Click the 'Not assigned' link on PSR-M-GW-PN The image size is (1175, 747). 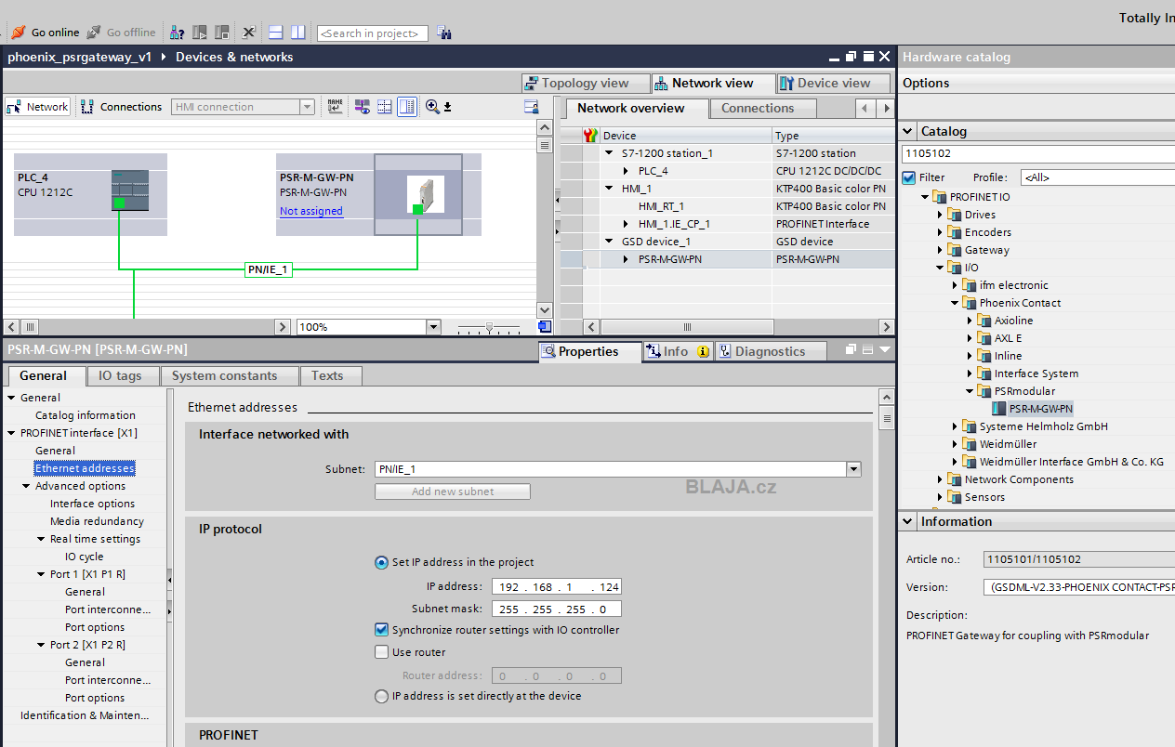pyautogui.click(x=311, y=211)
